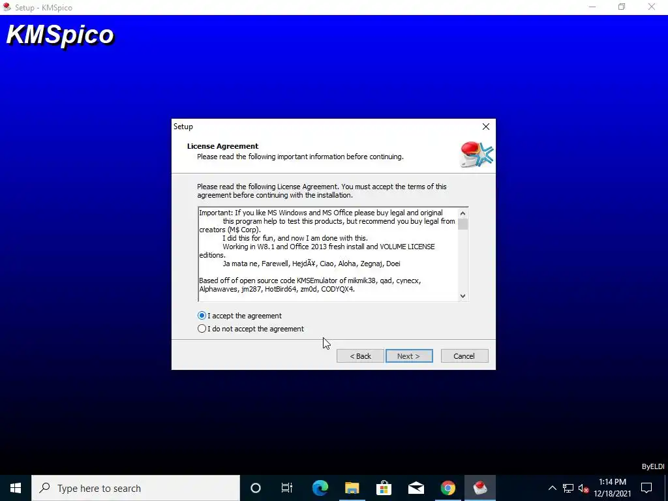The height and width of the screenshot is (501, 668).
Task: Select "I do not accept the agreement" option
Action: (202, 329)
